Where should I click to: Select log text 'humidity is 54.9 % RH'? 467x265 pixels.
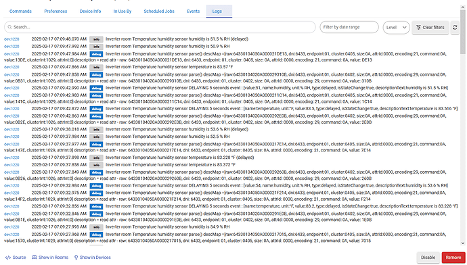coord(209,227)
